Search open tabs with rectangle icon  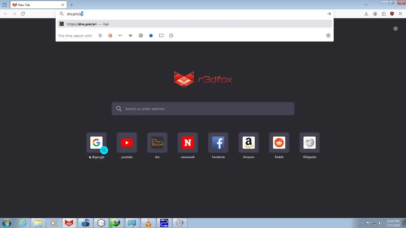click(x=161, y=35)
